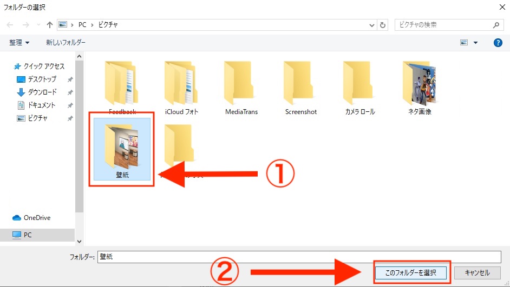The image size is (510, 287).
Task: Open the view options dropdown arrow
Action: 475,42
